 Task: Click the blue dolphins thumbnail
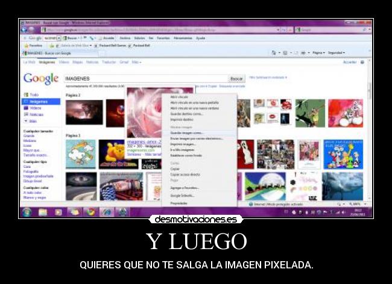(343, 187)
